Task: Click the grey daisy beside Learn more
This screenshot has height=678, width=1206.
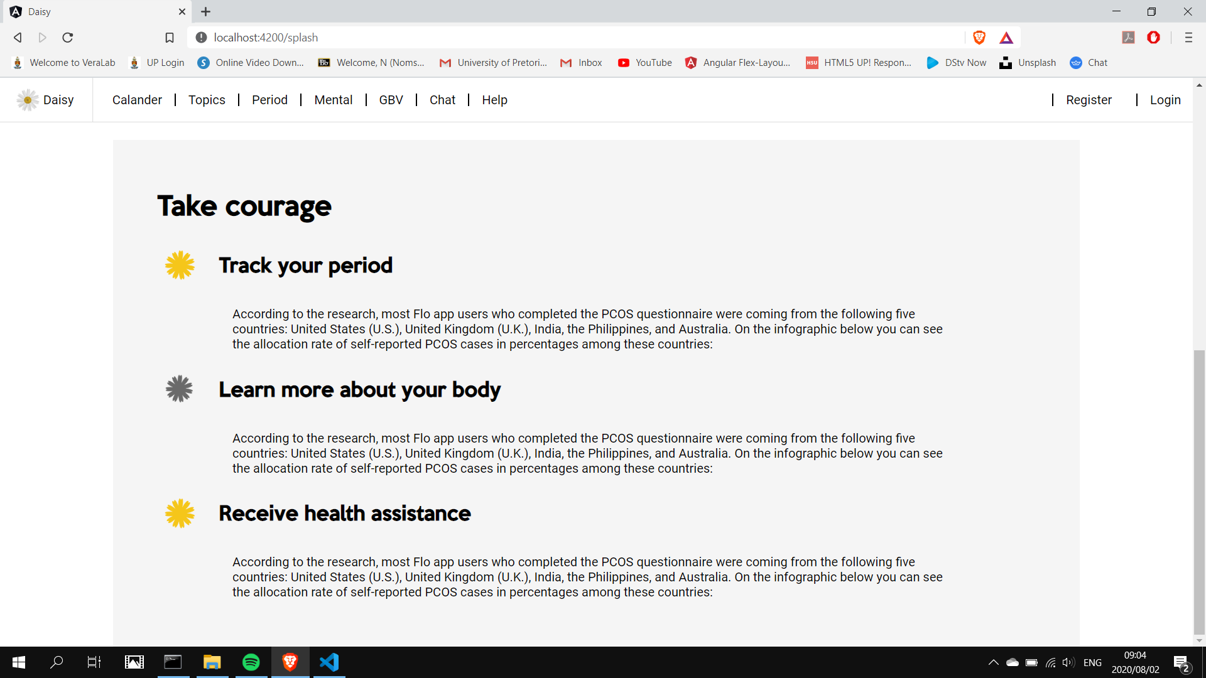Action: pos(180,389)
